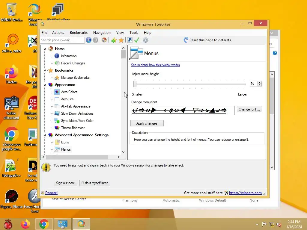This screenshot has width=307, height=230.
Task: Click the Control Panel taskbar icon
Action: tap(62, 224)
